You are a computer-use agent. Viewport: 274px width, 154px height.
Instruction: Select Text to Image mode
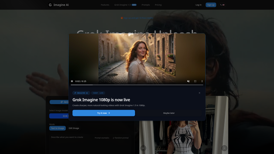(x=57, y=128)
